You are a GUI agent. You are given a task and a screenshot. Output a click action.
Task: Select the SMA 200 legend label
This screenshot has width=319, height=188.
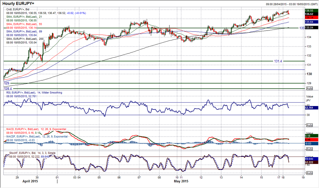[25, 39]
